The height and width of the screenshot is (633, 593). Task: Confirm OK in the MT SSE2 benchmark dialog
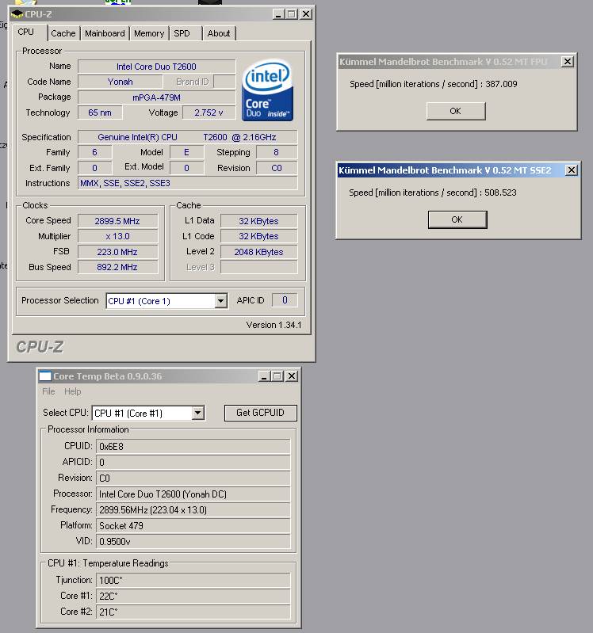[x=457, y=219]
